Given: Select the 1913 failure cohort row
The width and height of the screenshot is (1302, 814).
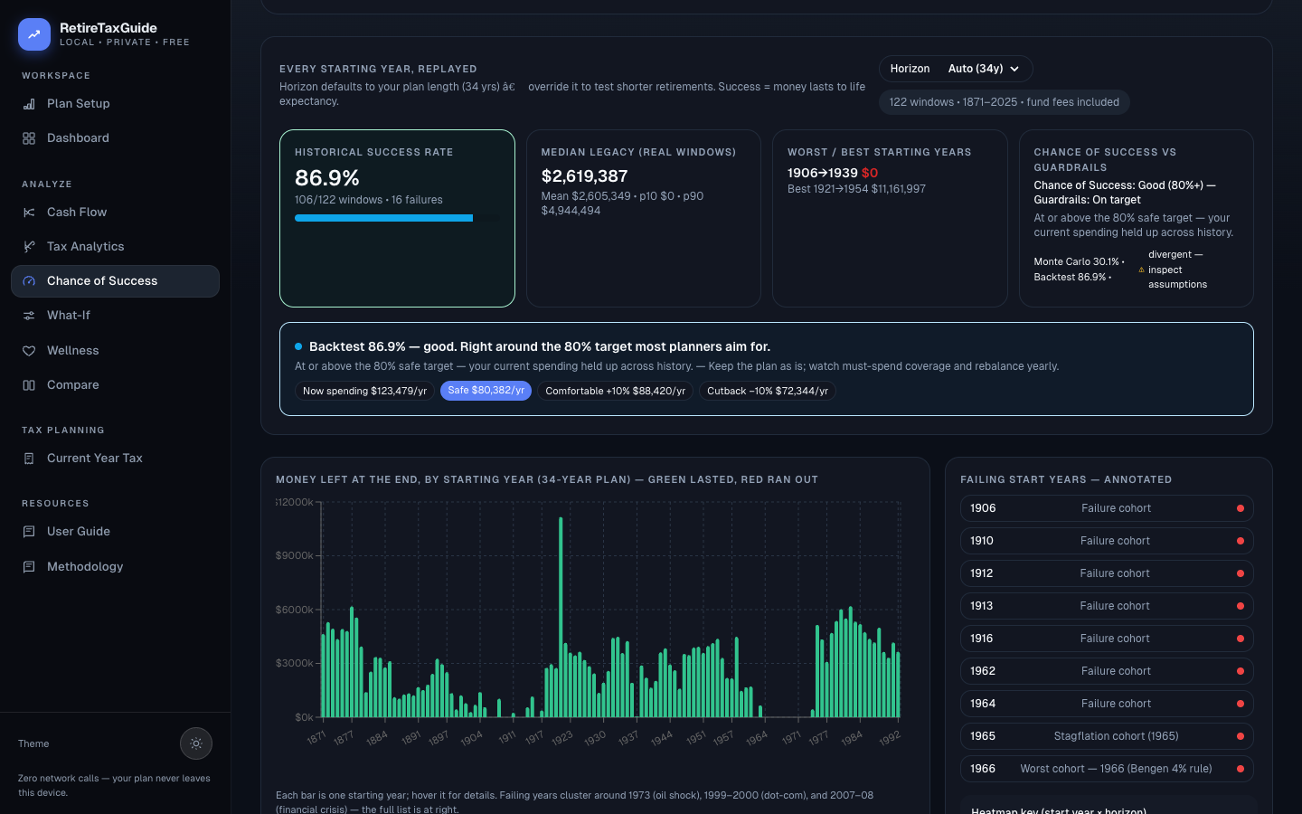Looking at the screenshot, I should pyautogui.click(x=1107, y=606).
